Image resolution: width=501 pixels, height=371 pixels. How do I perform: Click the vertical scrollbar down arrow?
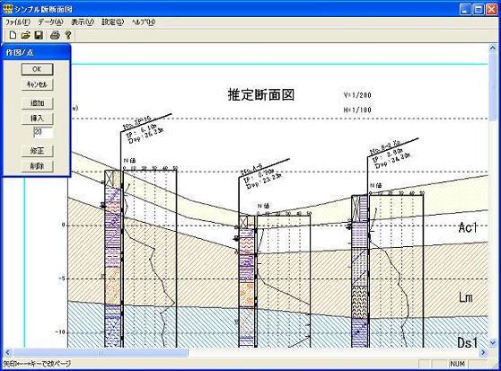[492, 343]
